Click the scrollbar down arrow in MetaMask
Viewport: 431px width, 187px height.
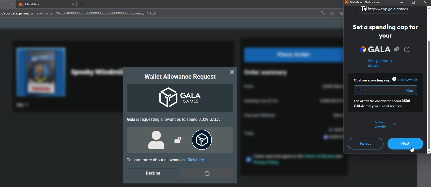(x=429, y=152)
